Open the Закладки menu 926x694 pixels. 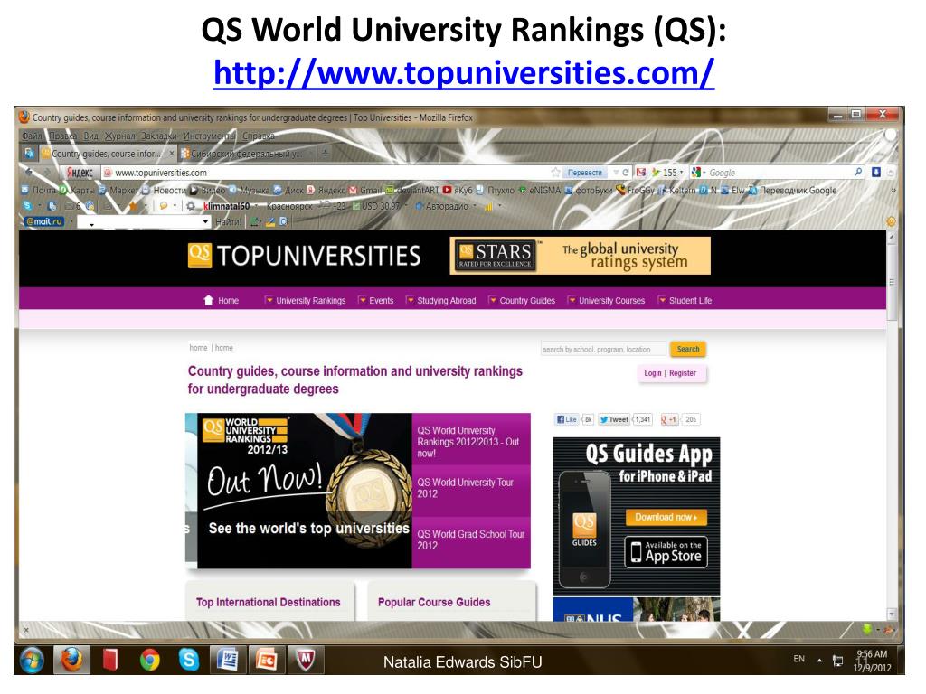(x=159, y=136)
